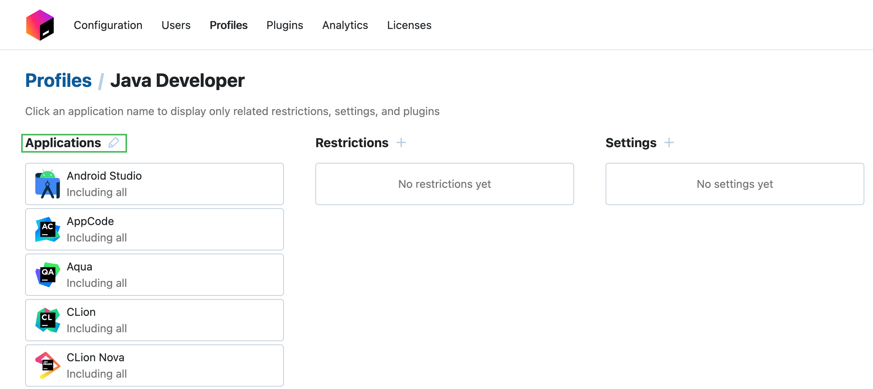The image size is (873, 389).
Task: Click the Android Studio icon
Action: [48, 184]
